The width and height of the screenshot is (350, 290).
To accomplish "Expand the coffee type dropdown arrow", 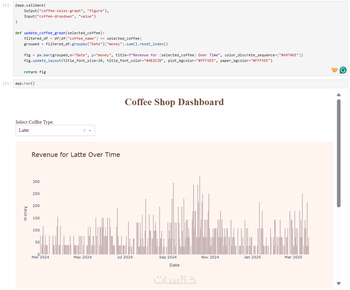I will point(90,131).
